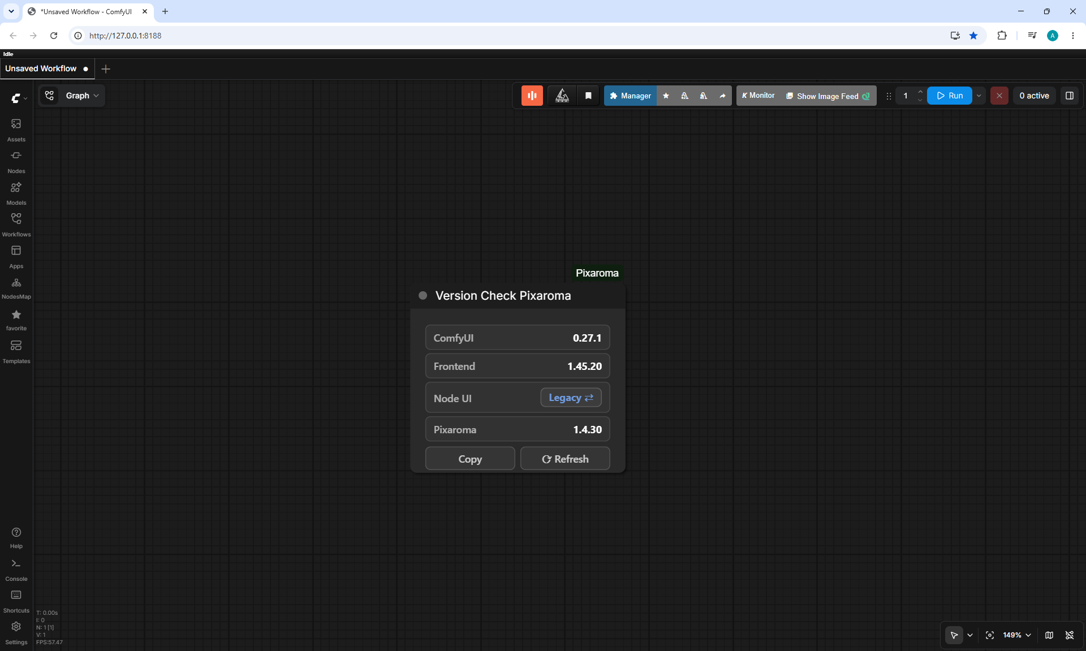The width and height of the screenshot is (1086, 651).
Task: Refresh the version check
Action: click(565, 459)
